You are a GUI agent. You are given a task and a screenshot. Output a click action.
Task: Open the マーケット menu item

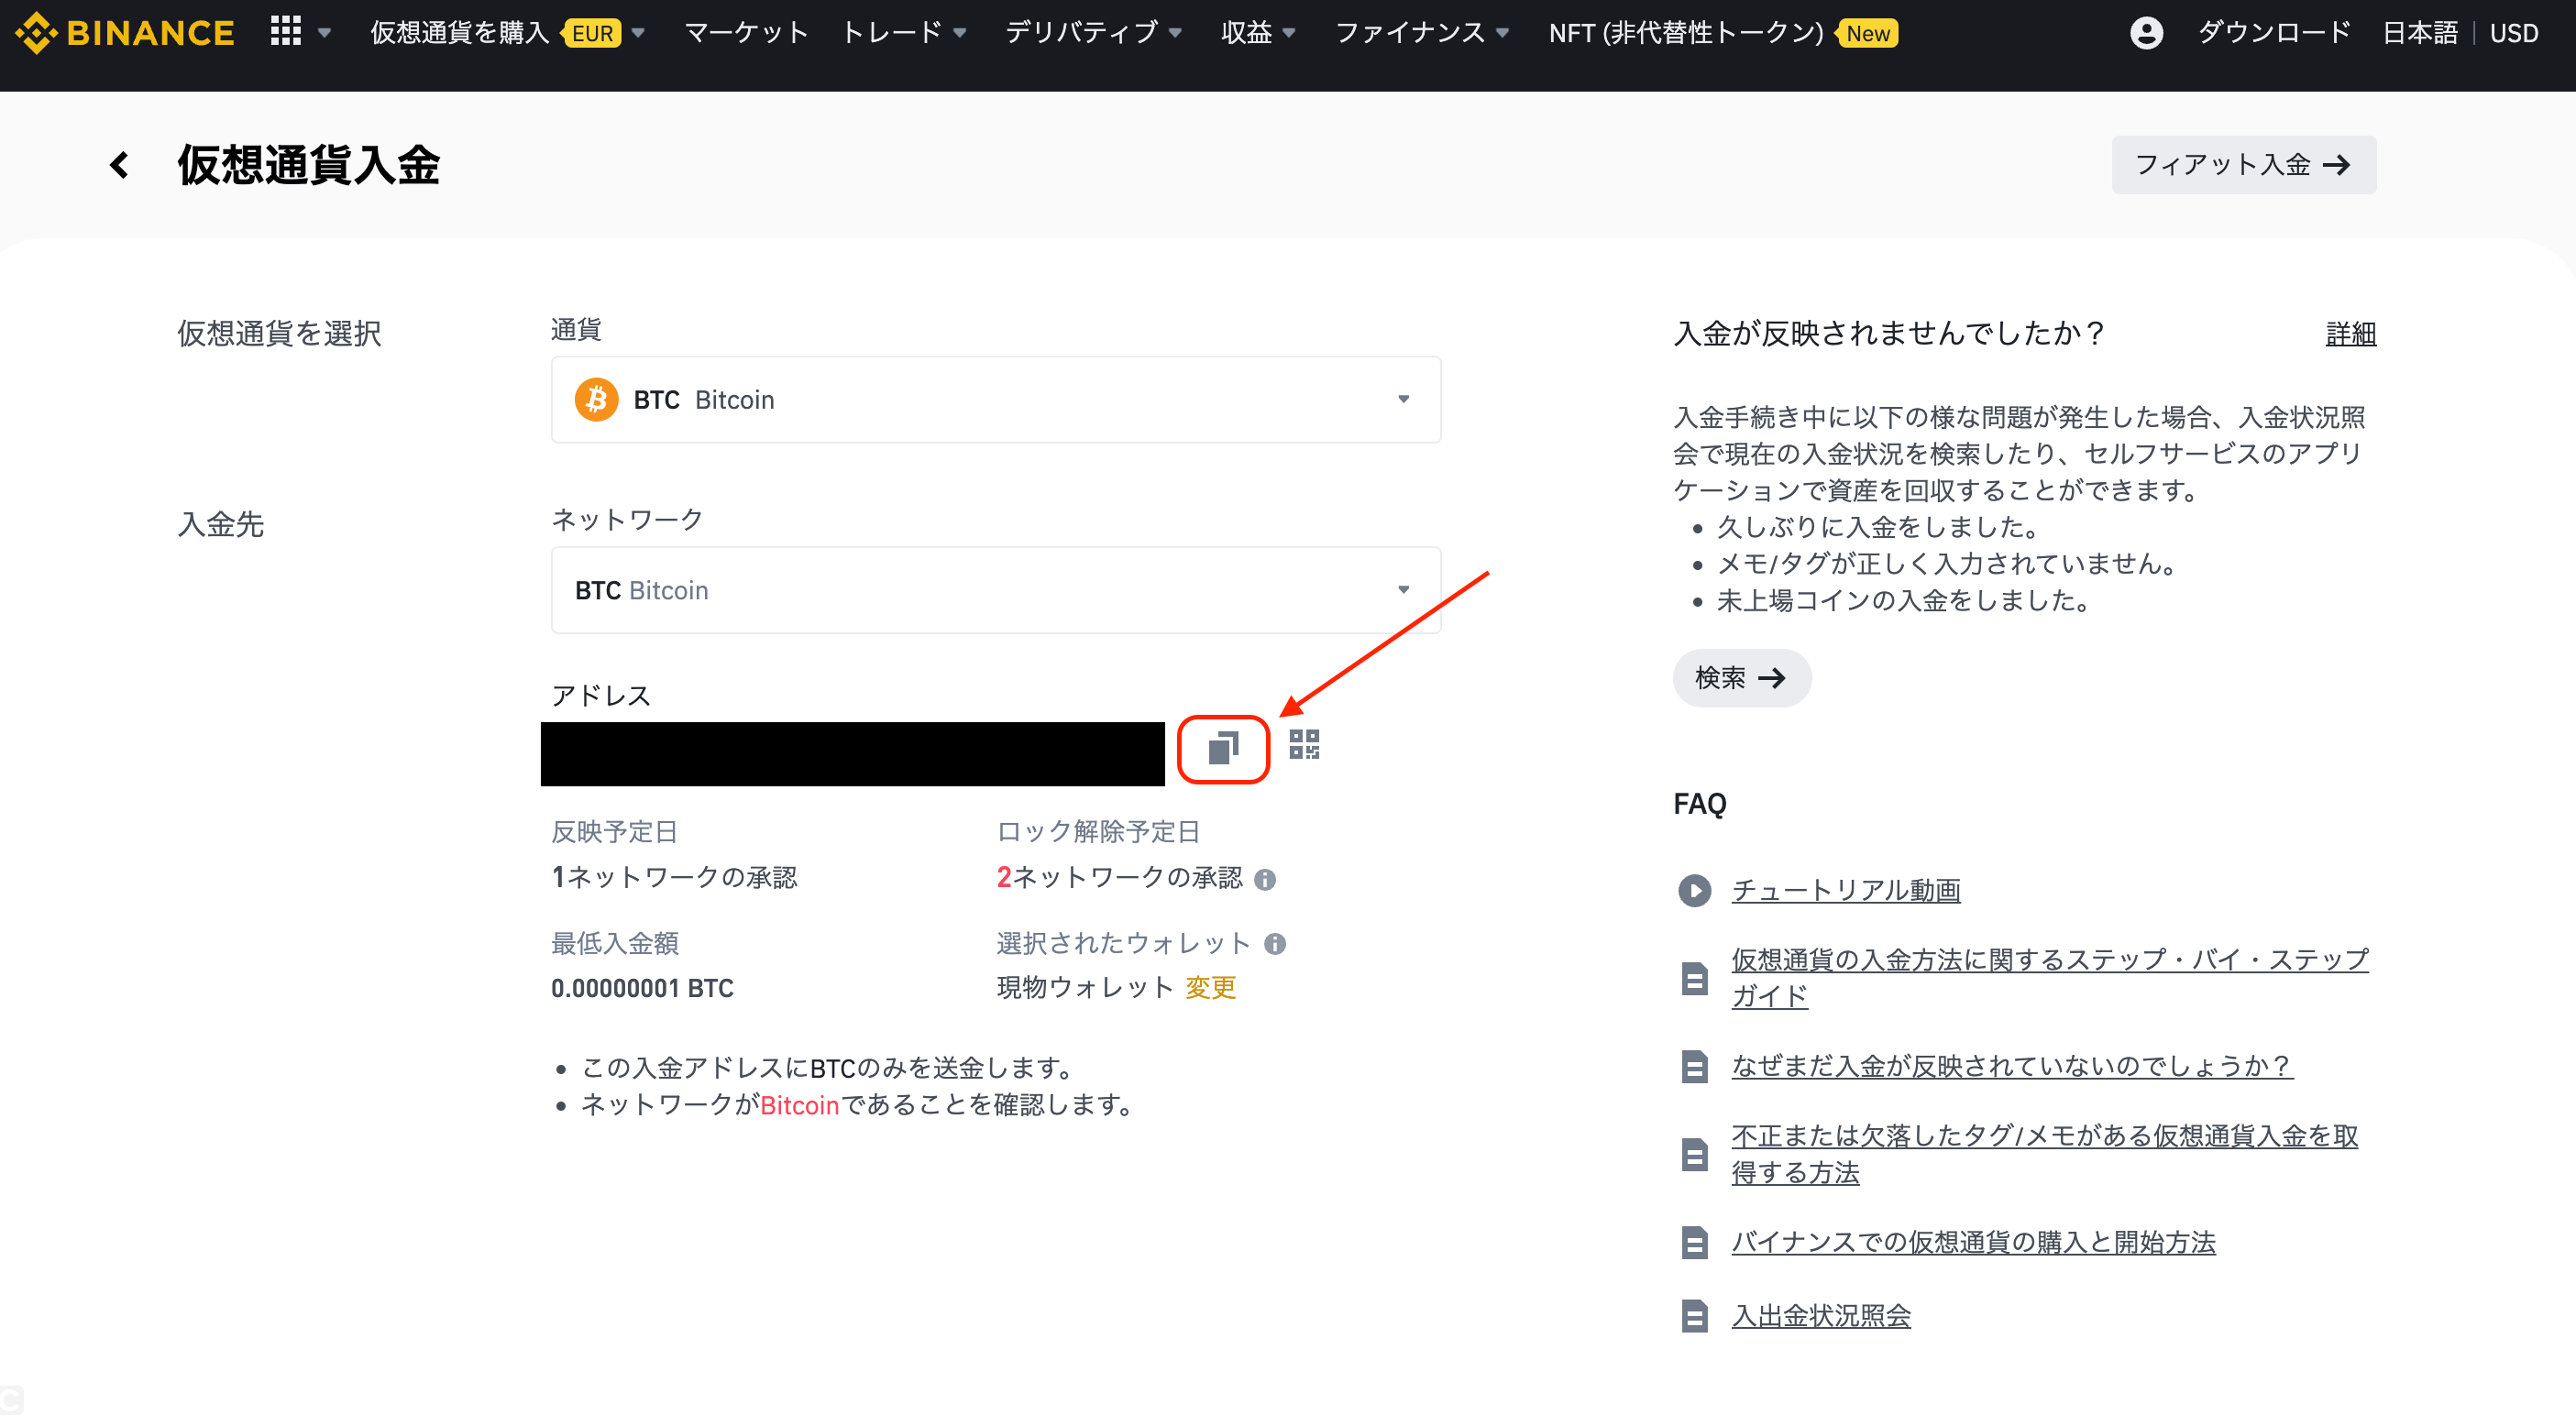point(745,33)
